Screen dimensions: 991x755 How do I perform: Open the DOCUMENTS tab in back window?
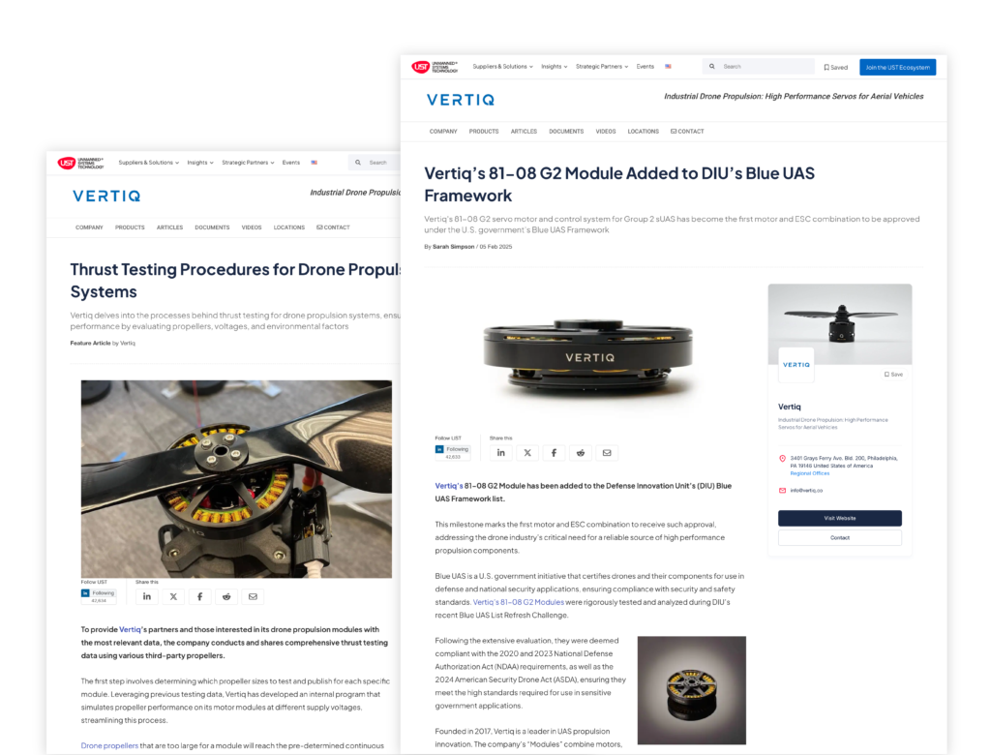point(212,227)
